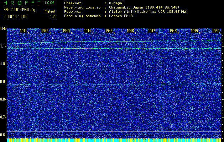Click the 1942 time marker

pos(45,31)
